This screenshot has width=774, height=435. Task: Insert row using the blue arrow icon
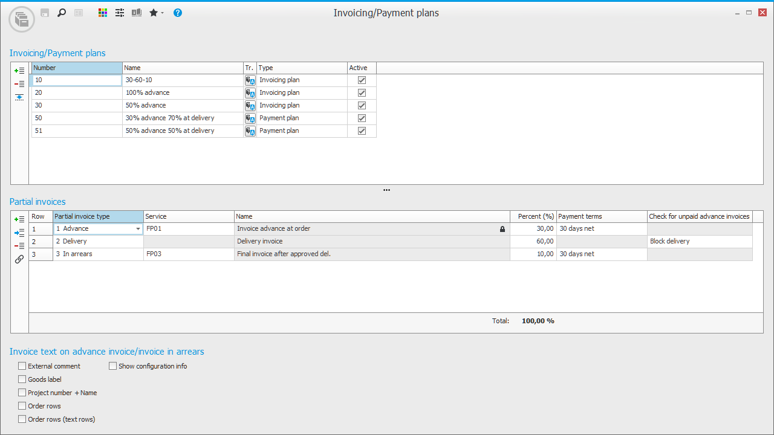19,233
